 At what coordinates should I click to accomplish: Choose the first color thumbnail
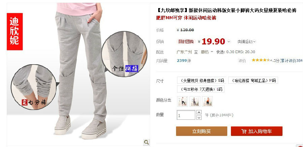(182, 101)
